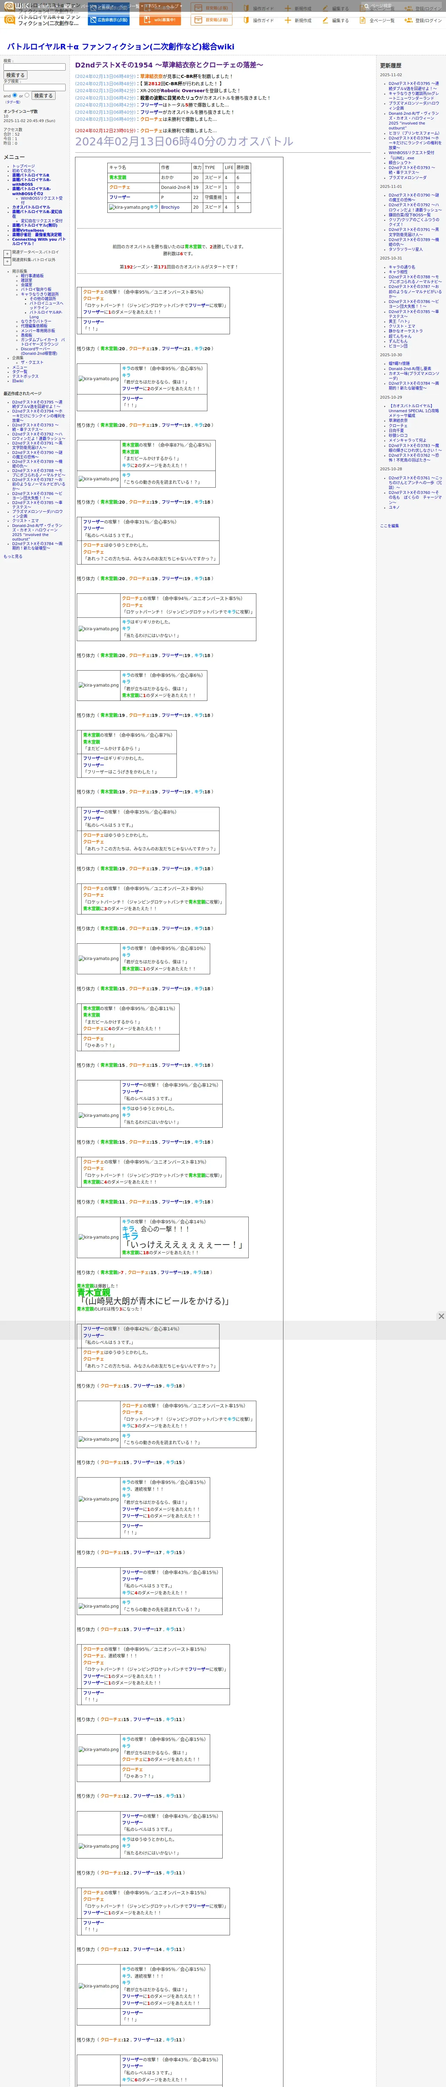Select the 'and' radio button for tag search
Screen dimensions: 446x2087
(15, 96)
